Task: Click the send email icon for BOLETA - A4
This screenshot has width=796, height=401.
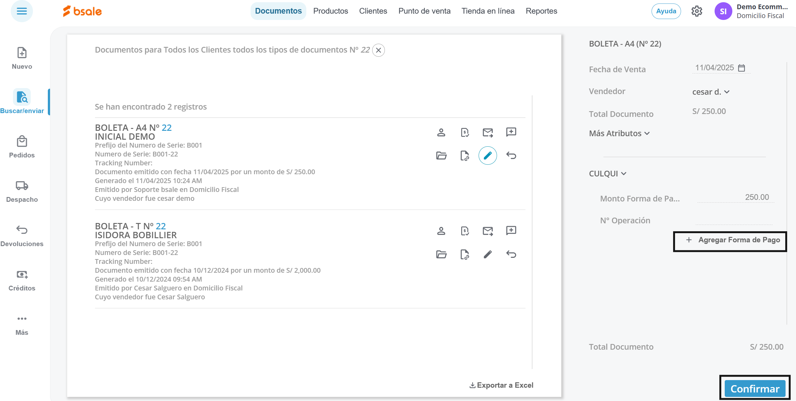Action: (x=487, y=132)
